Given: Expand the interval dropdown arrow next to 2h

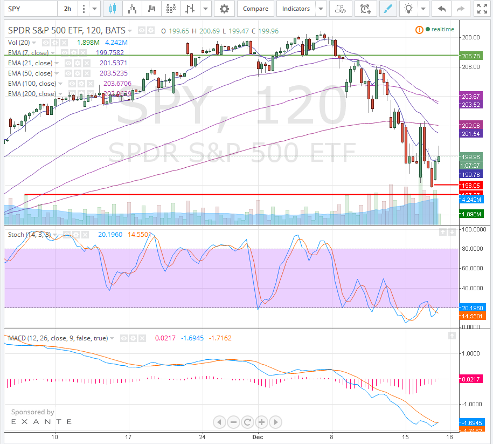Looking at the screenshot, I should point(95,9).
